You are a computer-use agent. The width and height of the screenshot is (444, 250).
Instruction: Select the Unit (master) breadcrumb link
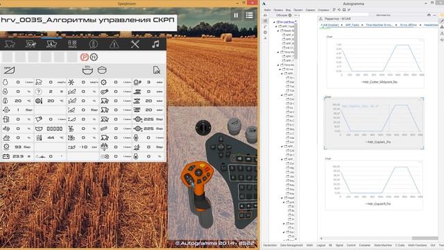(330, 25)
